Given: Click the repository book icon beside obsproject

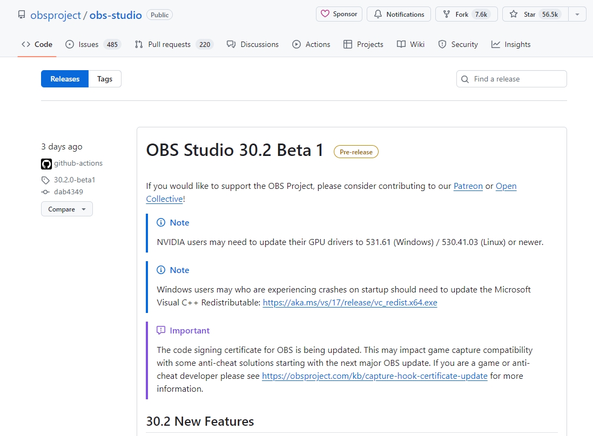Looking at the screenshot, I should pyautogui.click(x=22, y=15).
